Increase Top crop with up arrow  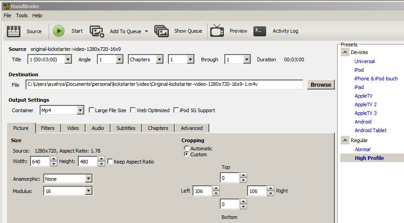[243, 175]
